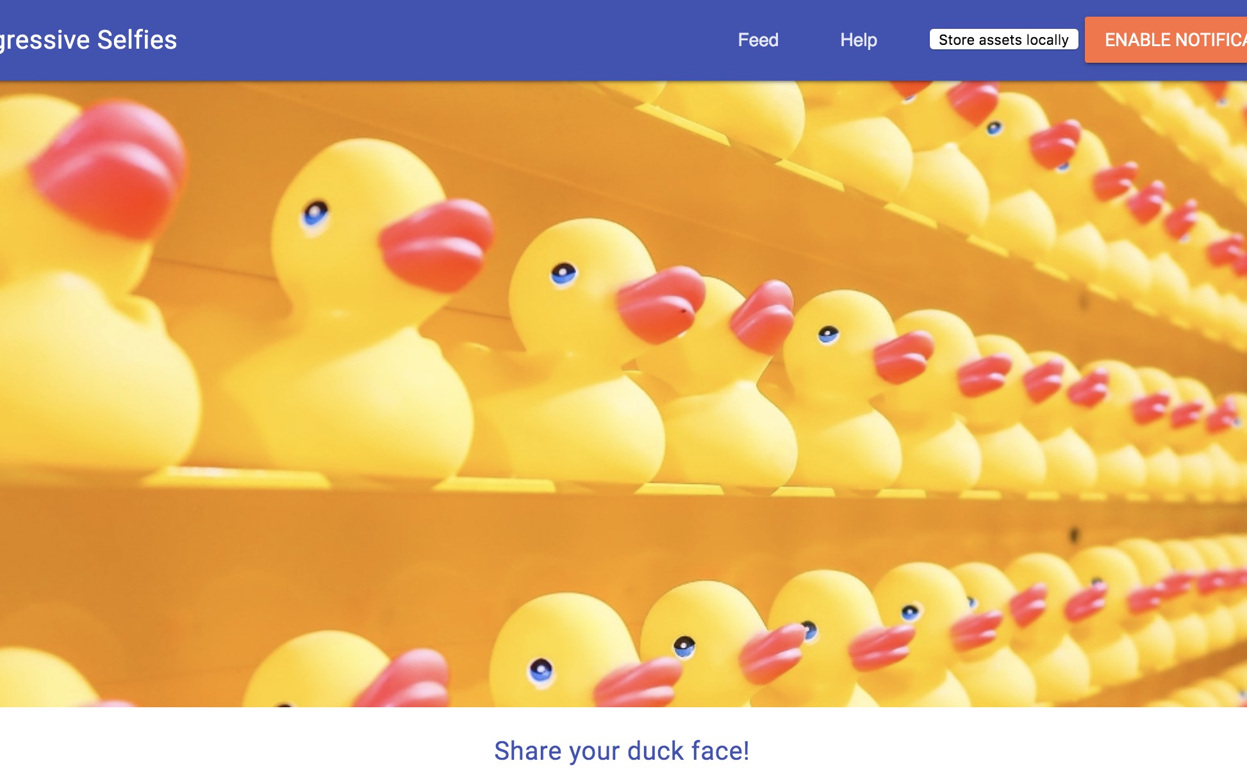The image size is (1247, 779).
Task: Click the dark knot on the lower shelf back wall
Action: 1075,534
